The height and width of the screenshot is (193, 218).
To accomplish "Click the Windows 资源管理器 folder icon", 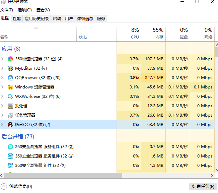I will 10,87.
